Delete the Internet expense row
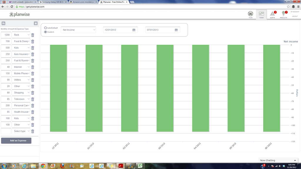Image resolution: width=301 pixels, height=169 pixels. pyautogui.click(x=33, y=67)
